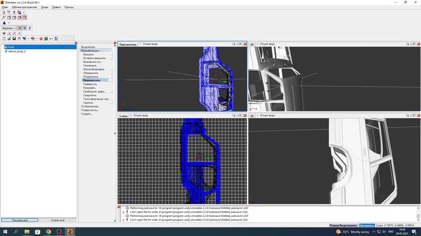This screenshot has height=236, width=421.
Task: Open the Опции вида dropdown of the Перспектива viewport
Action: click(x=149, y=44)
